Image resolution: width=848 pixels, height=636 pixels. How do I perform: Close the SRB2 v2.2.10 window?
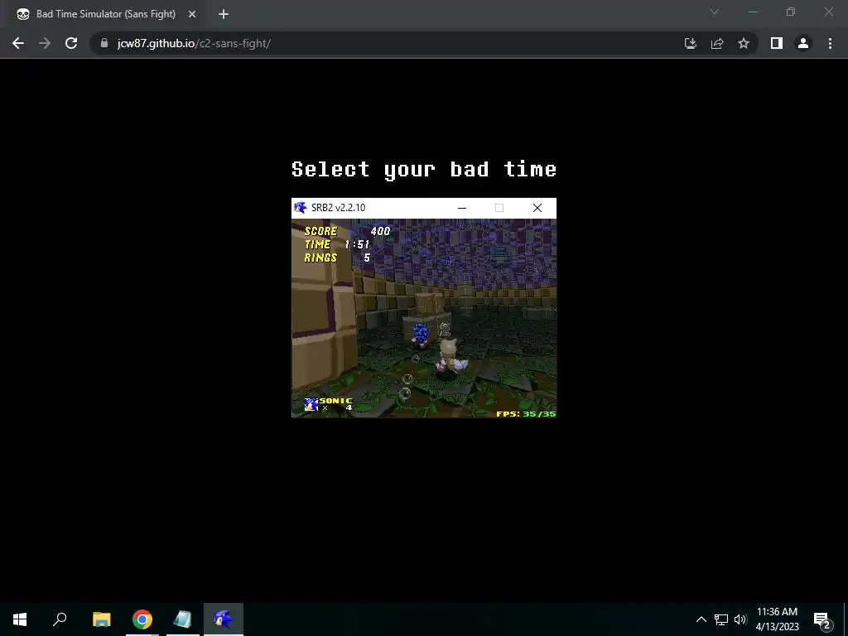(x=537, y=208)
